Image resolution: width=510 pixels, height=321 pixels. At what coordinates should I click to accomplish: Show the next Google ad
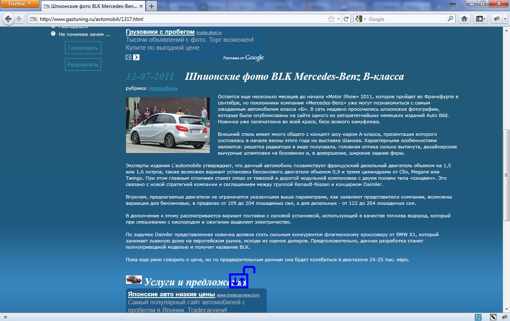click(x=137, y=57)
